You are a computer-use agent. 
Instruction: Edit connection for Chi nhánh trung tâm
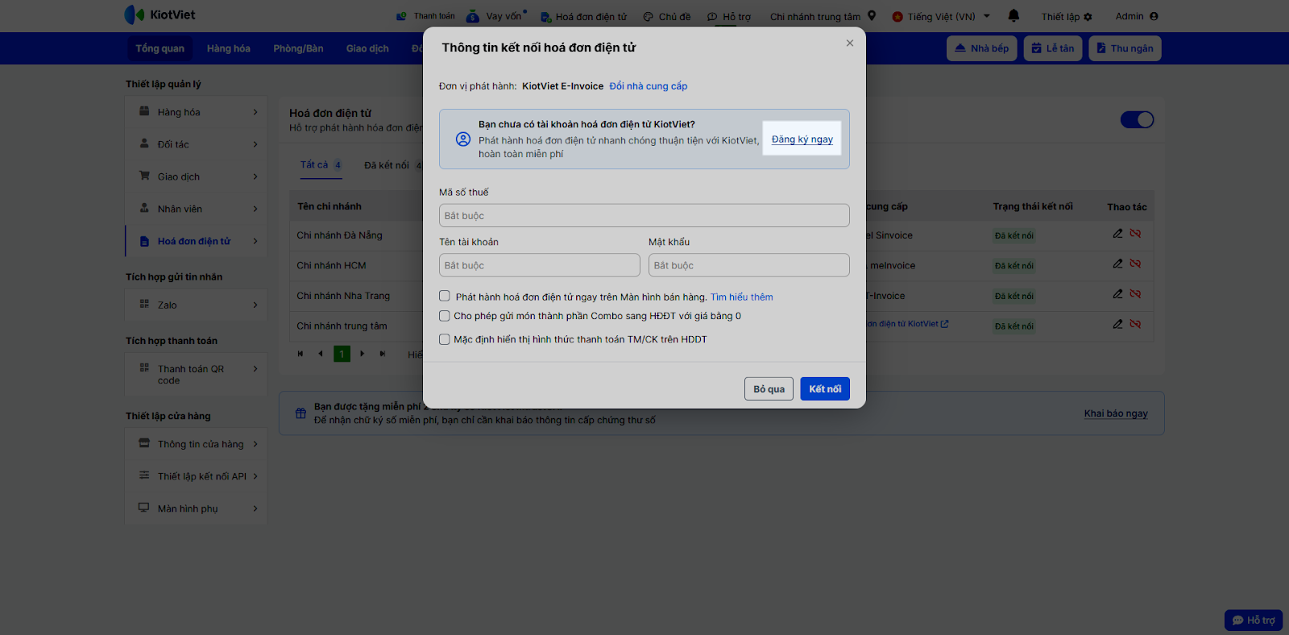tap(1117, 324)
